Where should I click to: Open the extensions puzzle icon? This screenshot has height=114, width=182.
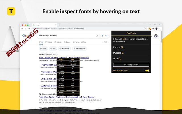tap(153, 28)
